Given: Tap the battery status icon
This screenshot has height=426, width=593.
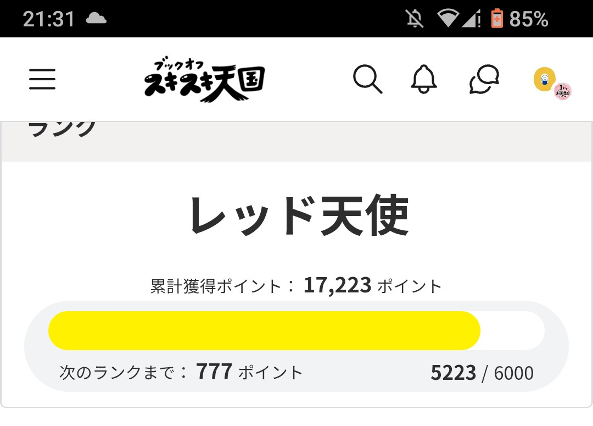Looking at the screenshot, I should coord(496,19).
